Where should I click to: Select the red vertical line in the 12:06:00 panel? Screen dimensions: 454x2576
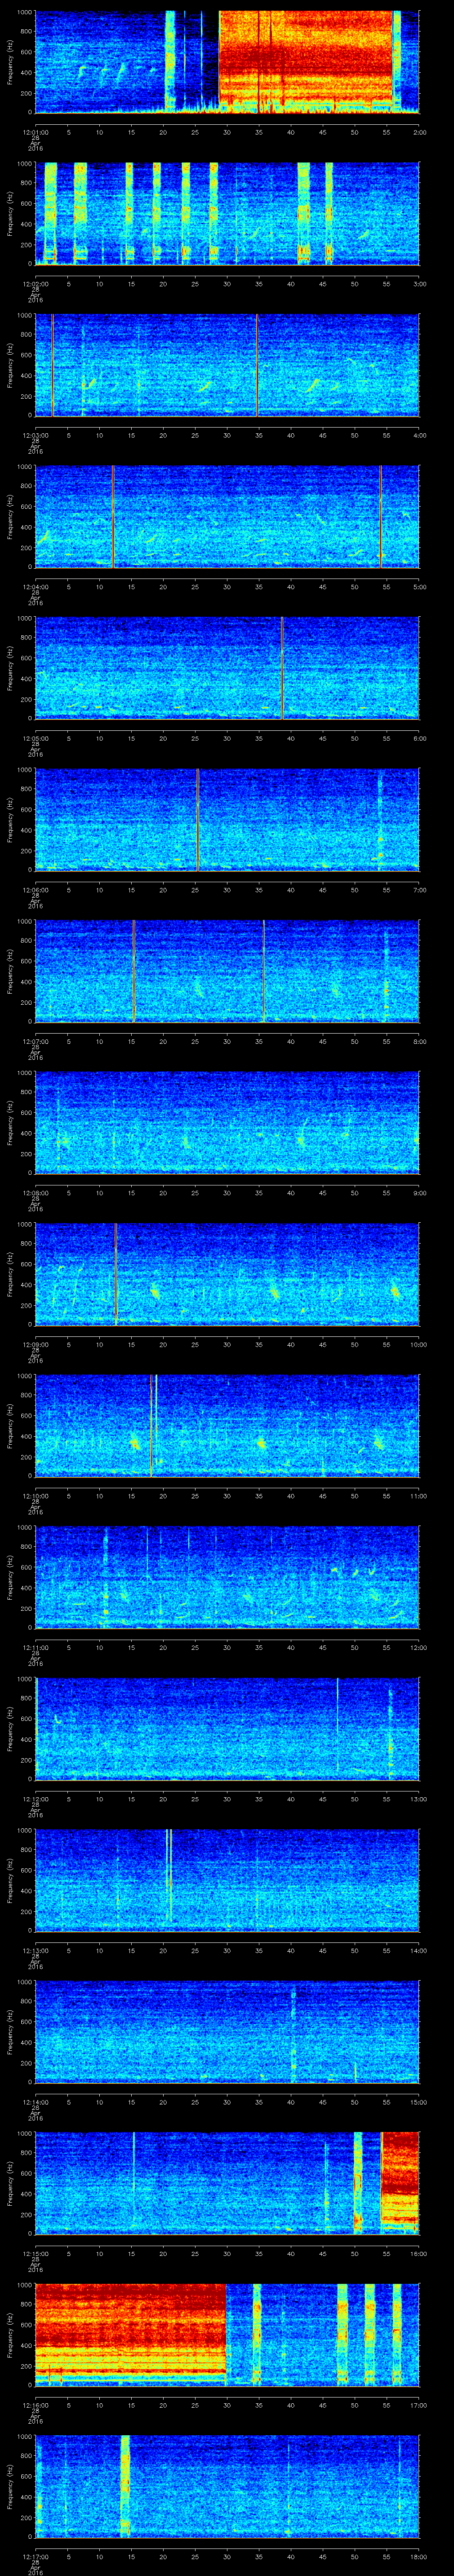[198, 819]
